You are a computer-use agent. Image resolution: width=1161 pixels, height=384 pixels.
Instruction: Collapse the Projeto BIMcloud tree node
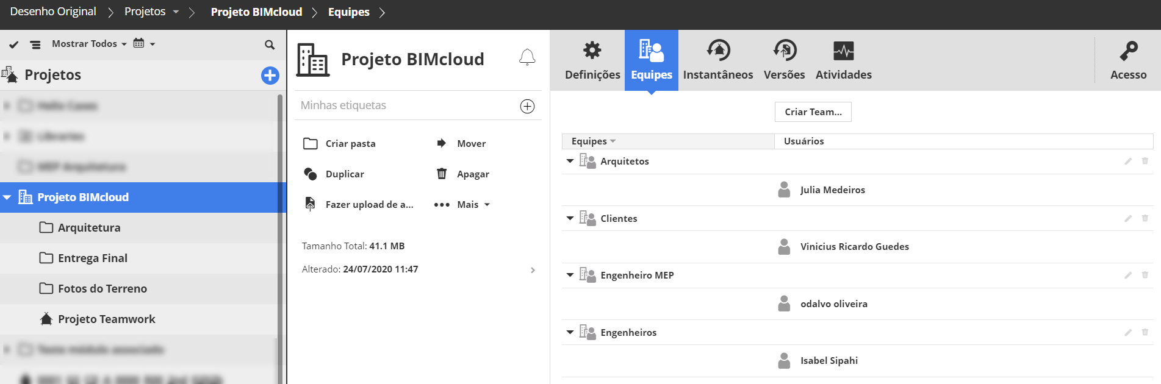click(7, 197)
